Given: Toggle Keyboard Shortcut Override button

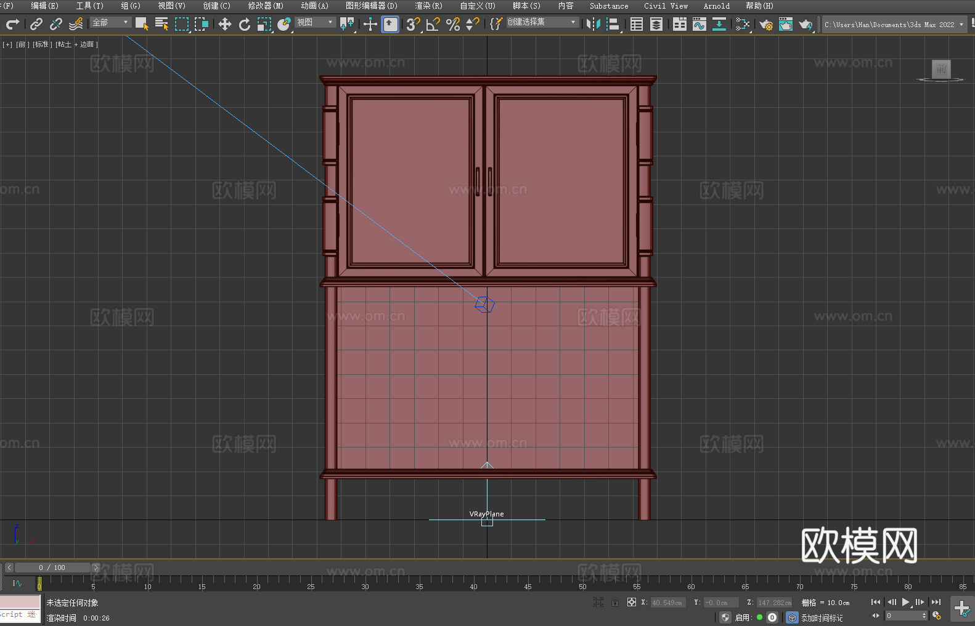Looking at the screenshot, I should click(390, 24).
